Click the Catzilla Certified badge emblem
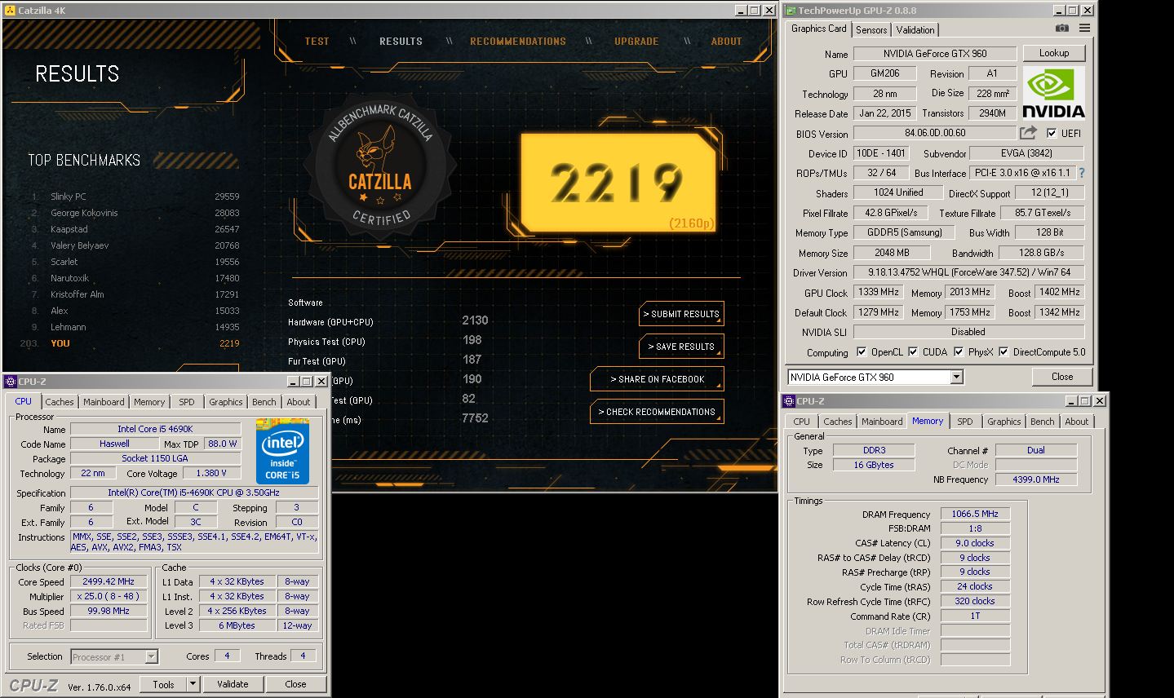The image size is (1174, 698). [x=380, y=166]
